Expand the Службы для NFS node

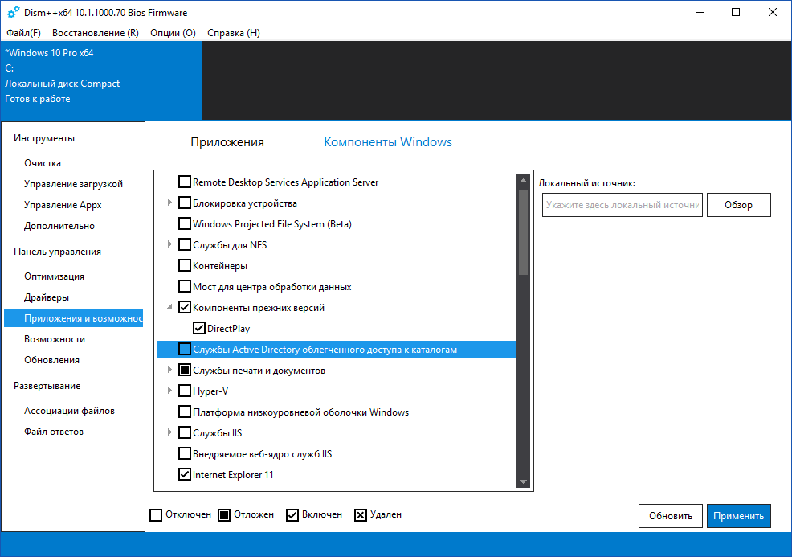click(169, 244)
